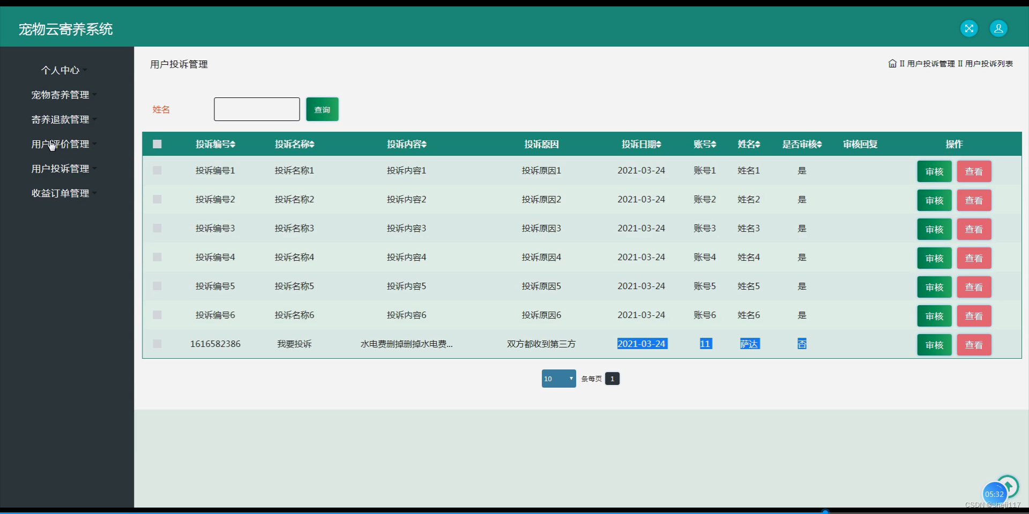Open the page size dropdown showing 10

click(x=558, y=379)
